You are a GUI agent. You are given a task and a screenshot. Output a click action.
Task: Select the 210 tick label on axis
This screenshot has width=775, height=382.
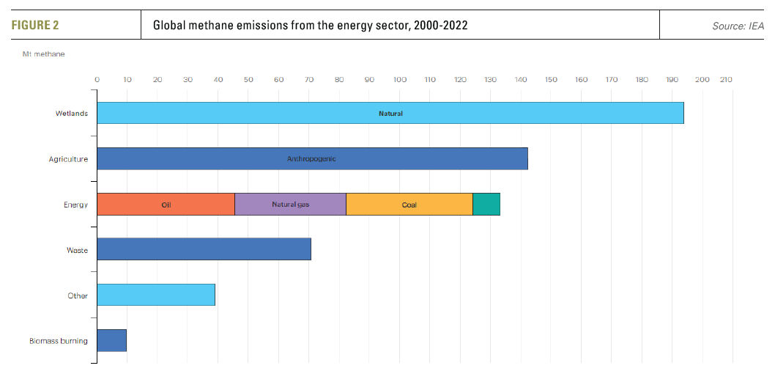tap(725, 79)
